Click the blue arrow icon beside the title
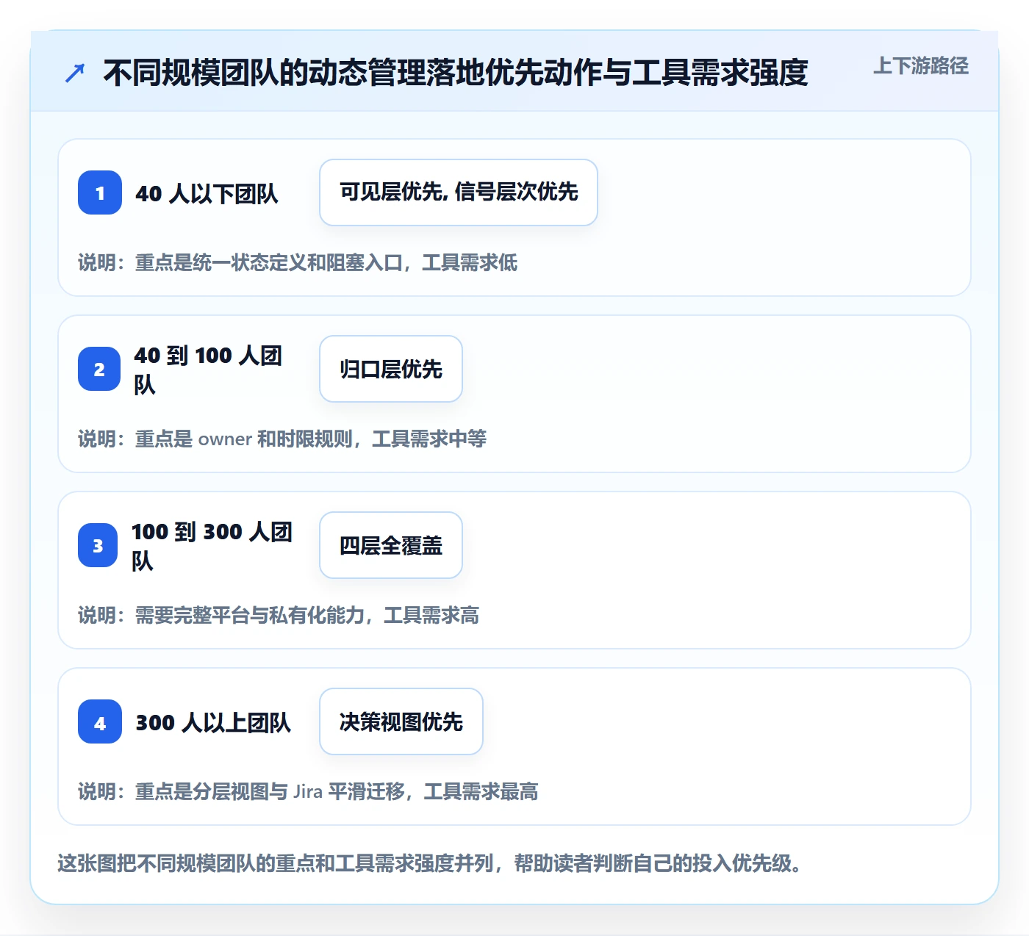 click(75, 73)
